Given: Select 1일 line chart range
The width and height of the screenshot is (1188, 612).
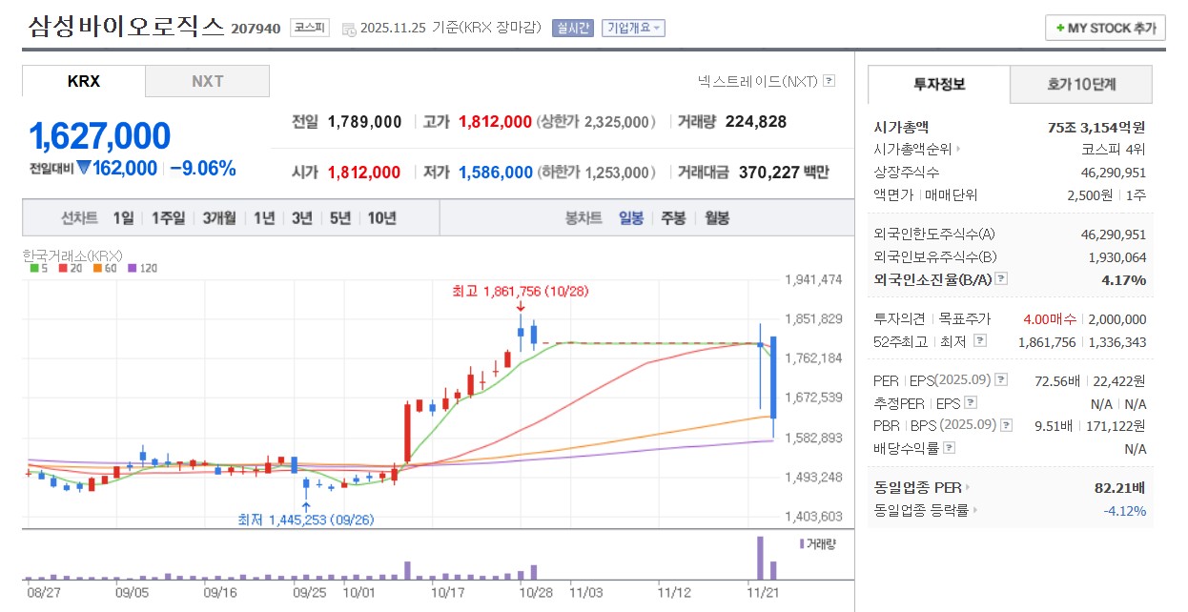Looking at the screenshot, I should pyautogui.click(x=123, y=217).
